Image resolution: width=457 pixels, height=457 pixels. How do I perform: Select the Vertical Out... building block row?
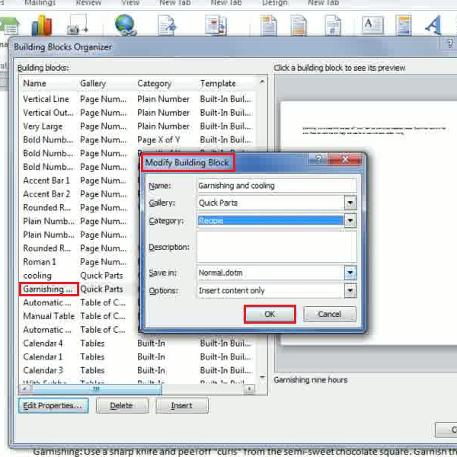[x=138, y=113]
